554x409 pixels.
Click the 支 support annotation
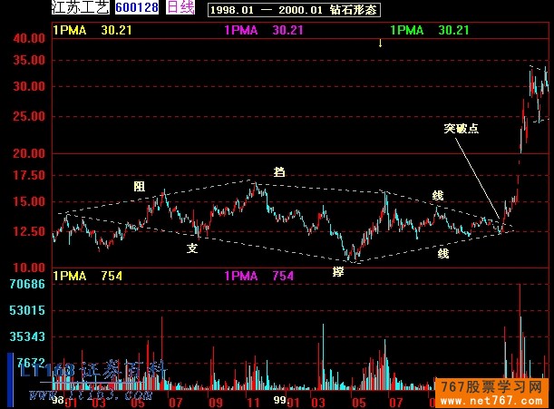click(x=192, y=248)
